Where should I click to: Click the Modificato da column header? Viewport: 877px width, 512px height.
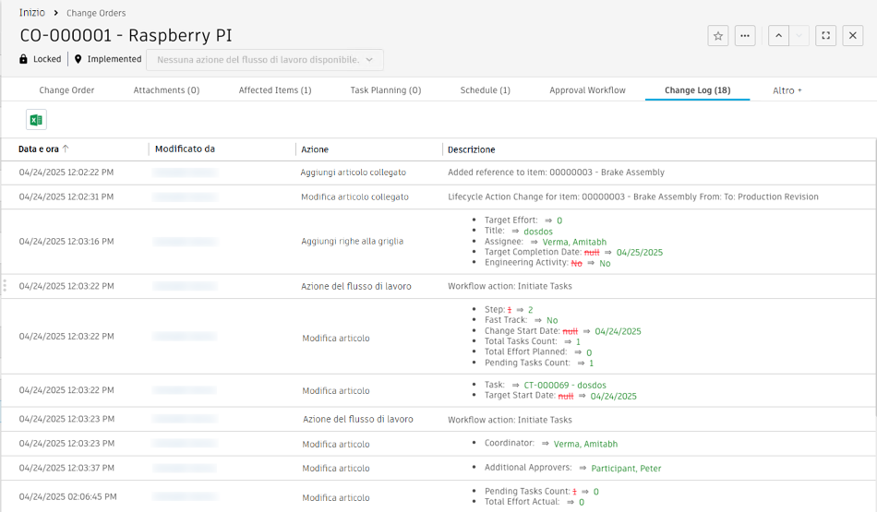[186, 149]
